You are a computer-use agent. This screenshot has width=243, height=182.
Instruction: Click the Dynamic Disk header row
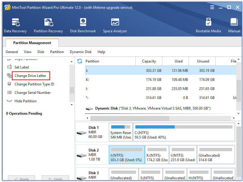point(160,108)
